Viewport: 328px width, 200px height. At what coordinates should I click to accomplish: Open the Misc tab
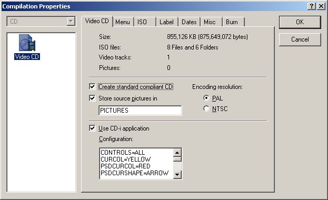click(210, 22)
